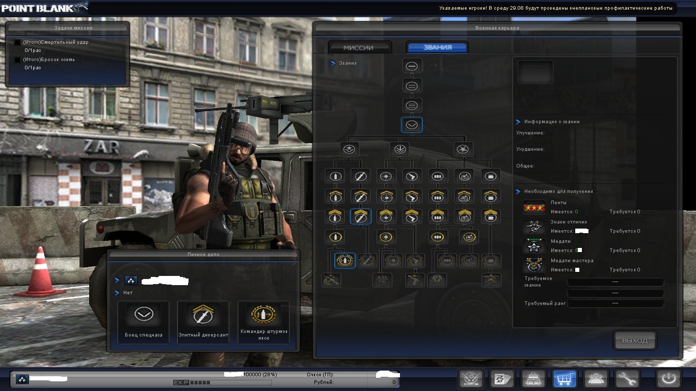This screenshot has width=696, height=391.
Task: Open the clan emblem icon in bottom bar
Action: (470, 379)
